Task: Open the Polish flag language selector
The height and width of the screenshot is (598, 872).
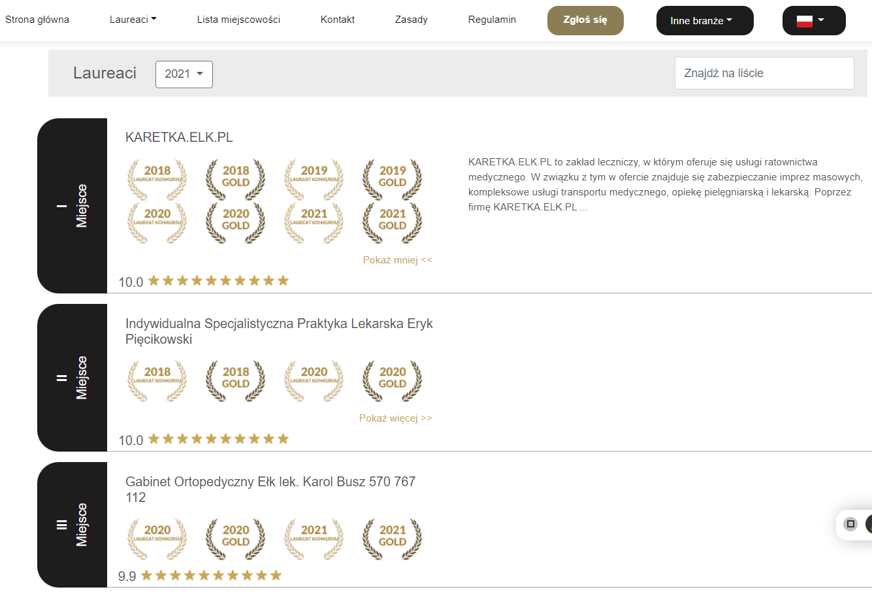Action: pyautogui.click(x=814, y=21)
